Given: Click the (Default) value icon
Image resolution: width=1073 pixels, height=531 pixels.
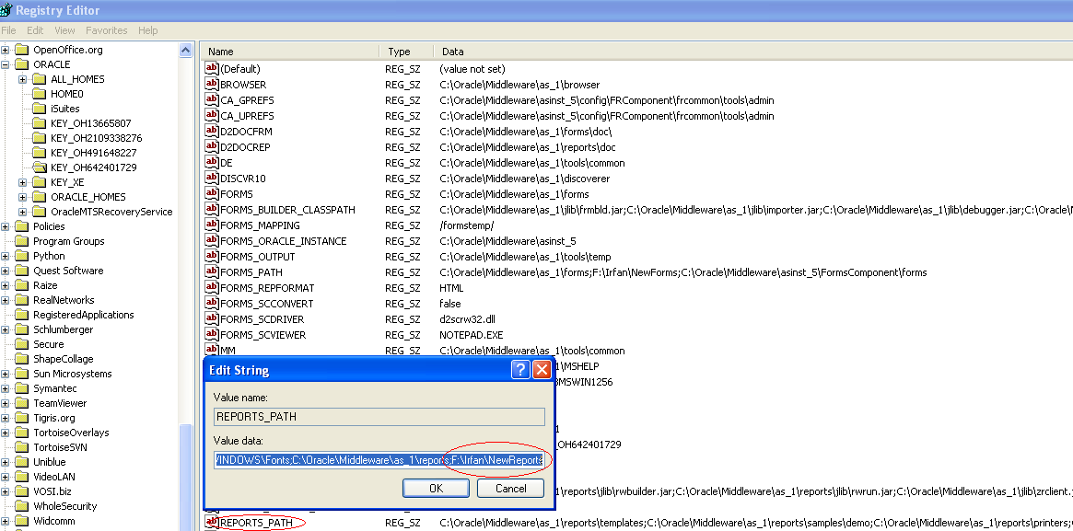Looking at the screenshot, I should pos(211,69).
